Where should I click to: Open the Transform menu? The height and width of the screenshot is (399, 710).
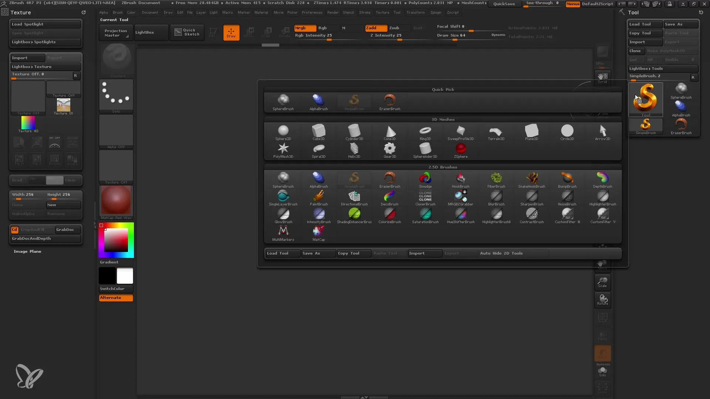pos(416,13)
